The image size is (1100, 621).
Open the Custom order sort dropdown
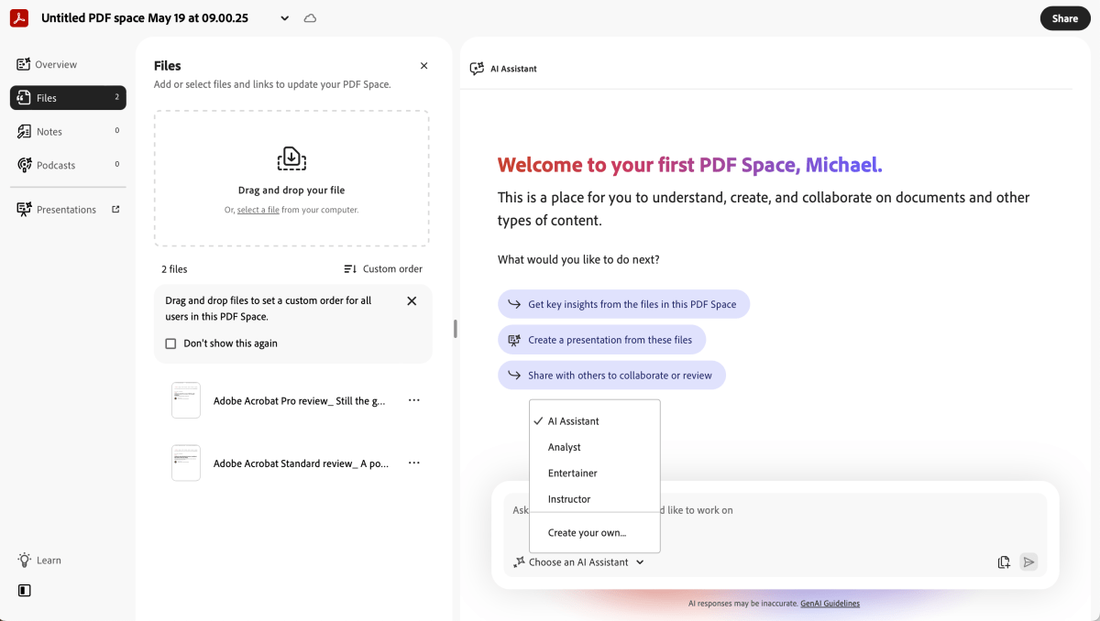383,268
